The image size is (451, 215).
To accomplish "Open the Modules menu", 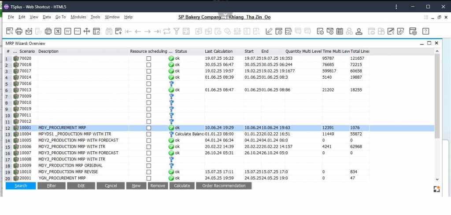I will 78,17.
